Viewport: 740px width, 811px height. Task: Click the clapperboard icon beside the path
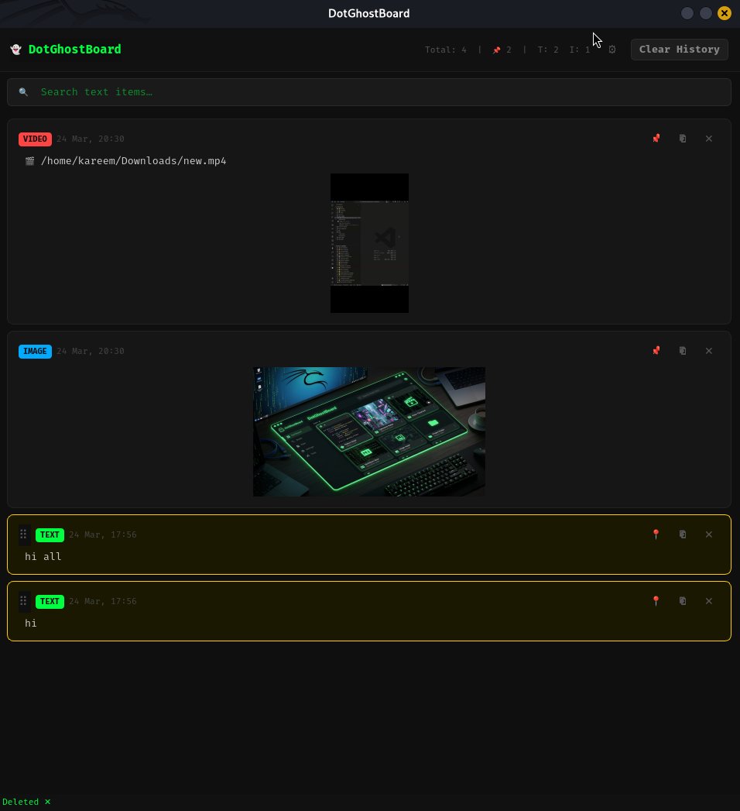[29, 161]
